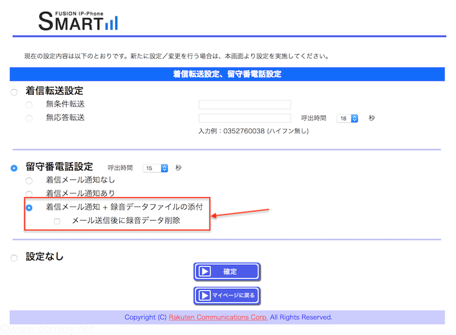
Task: Choose the 無条件転送 radio option
Action: (x=29, y=105)
